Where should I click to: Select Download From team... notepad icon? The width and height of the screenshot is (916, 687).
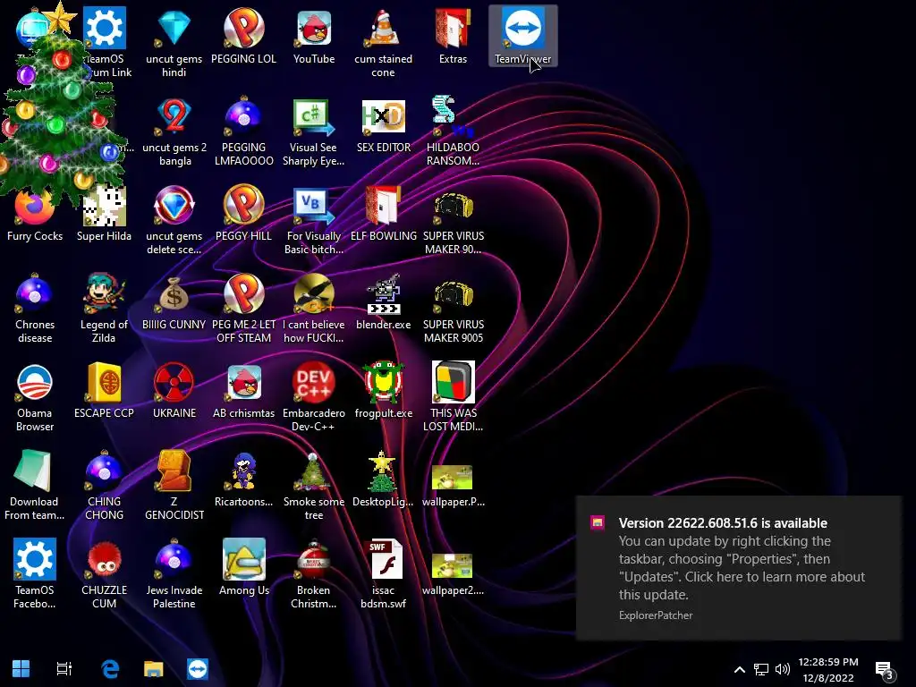coord(35,486)
